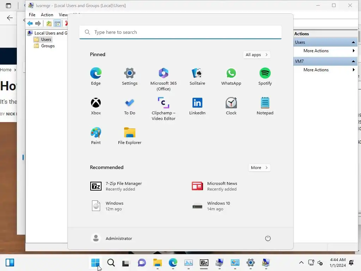Open recommended 7-Zip File Manager
This screenshot has width=361, height=271.
click(116, 186)
